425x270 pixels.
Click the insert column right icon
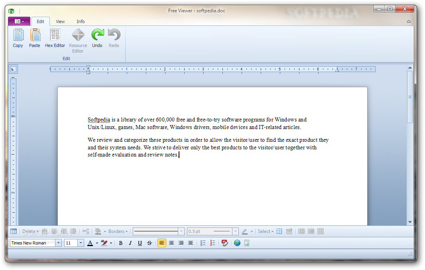pyautogui.click(x=73, y=231)
